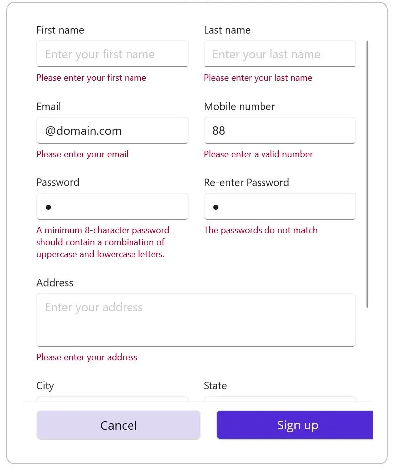395x470 pixels.
Task: Click the error message under First name
Action: [x=91, y=78]
